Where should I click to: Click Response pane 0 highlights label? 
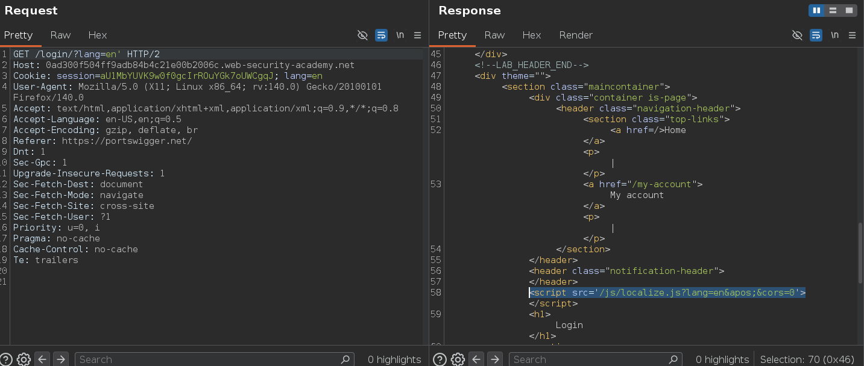(722, 359)
